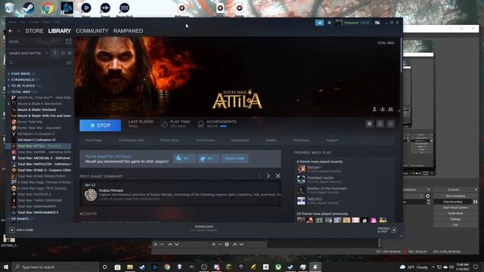Image resolution: width=484 pixels, height=272 pixels.
Task: Go to next post-game summary item
Action: coord(268,176)
